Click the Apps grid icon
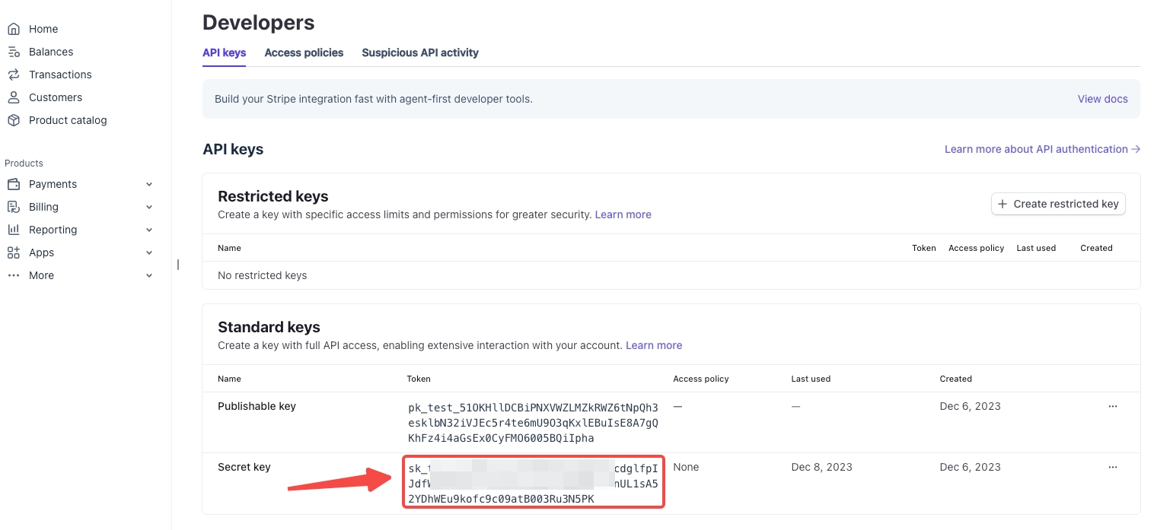The image size is (1154, 530). pyautogui.click(x=13, y=252)
